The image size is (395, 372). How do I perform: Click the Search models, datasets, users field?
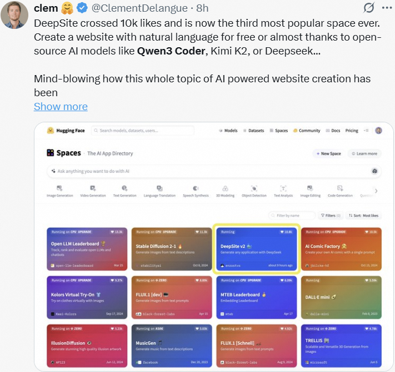tap(143, 131)
